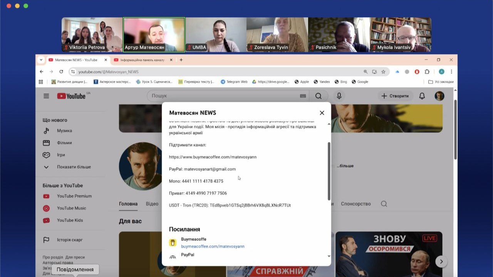493x277 pixels.
Task: Close the Матевосян NEWS about dialog
Action: point(322,113)
